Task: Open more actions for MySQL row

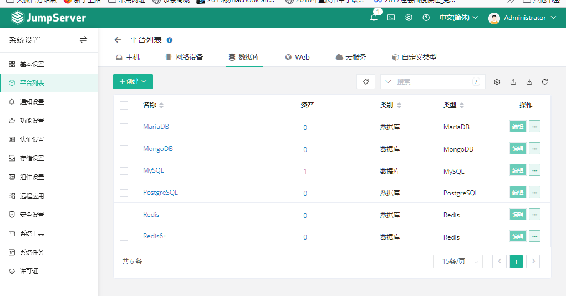Action: (534, 170)
